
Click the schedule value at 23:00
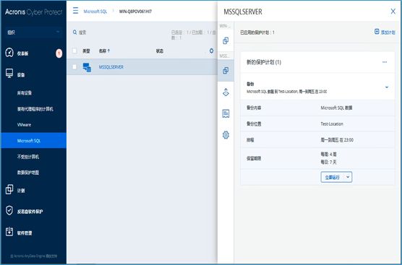[337, 140]
